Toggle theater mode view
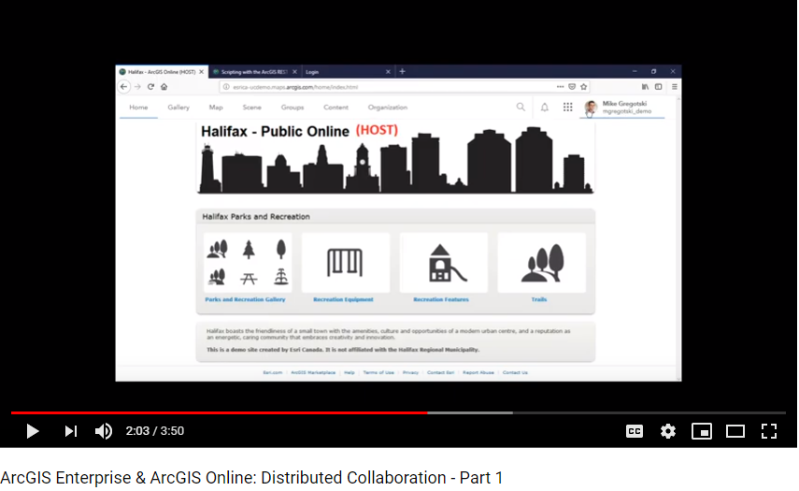799x491 pixels. tap(735, 431)
